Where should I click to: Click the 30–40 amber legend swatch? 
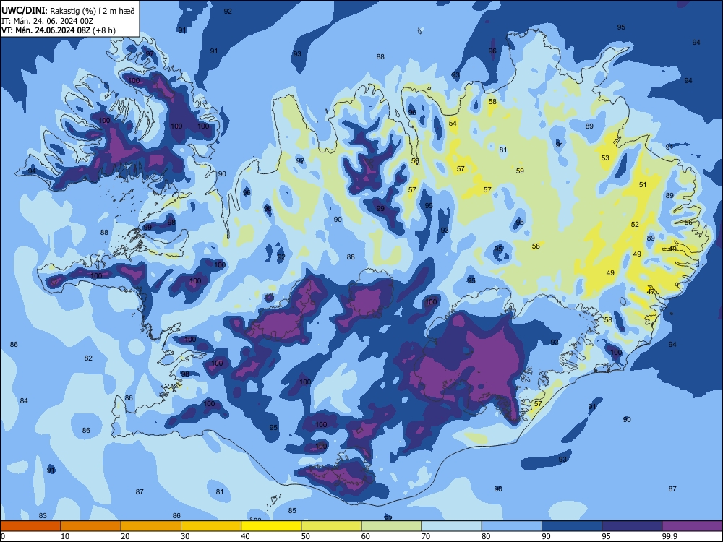pyautogui.click(x=211, y=526)
